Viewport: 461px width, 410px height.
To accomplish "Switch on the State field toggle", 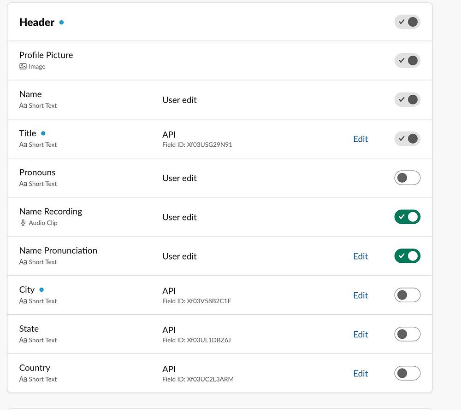I will [407, 335].
